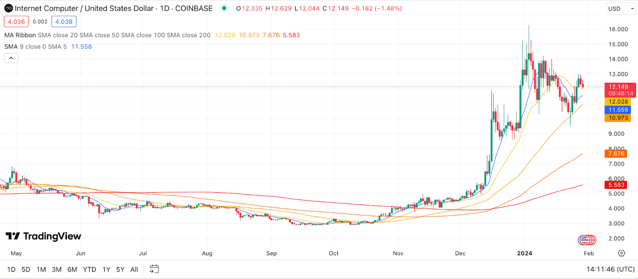Click the 2.000 price axis label
Viewport: 638px width, 279px height.
pos(616,238)
